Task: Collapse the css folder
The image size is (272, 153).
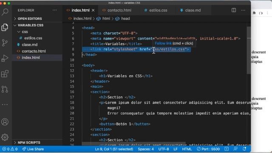Action: (x=25, y=32)
